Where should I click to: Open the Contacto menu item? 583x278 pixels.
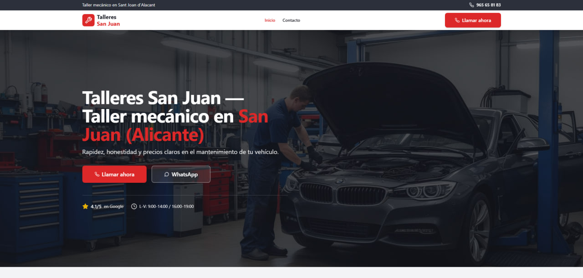[291, 20]
